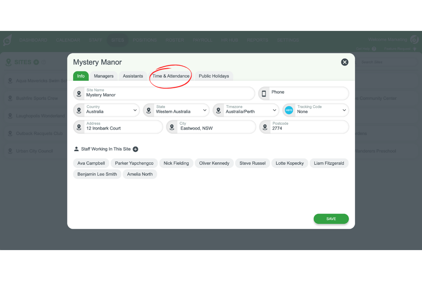422x281 pixels.
Task: Click into the Address input field
Action: click(123, 129)
